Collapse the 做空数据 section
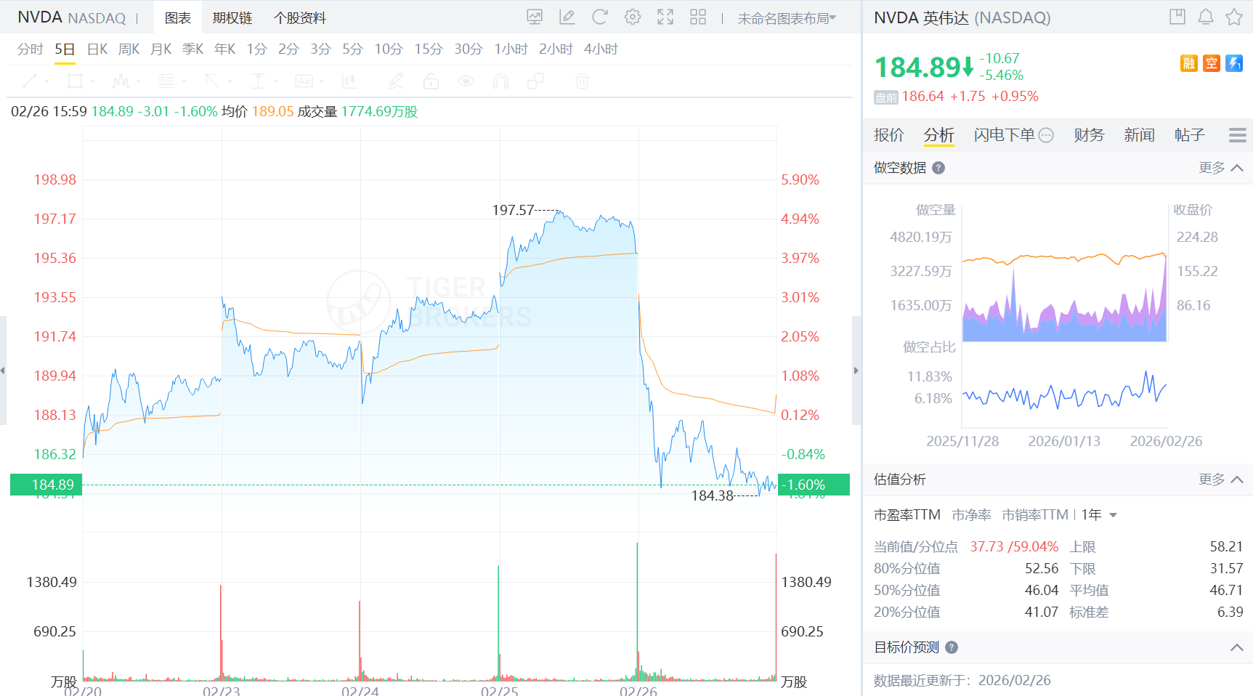The height and width of the screenshot is (696, 1253). 1237,168
